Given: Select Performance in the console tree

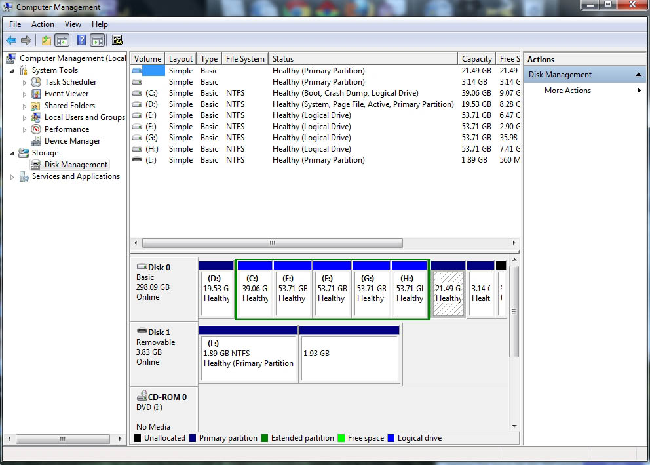Looking at the screenshot, I should click(67, 129).
